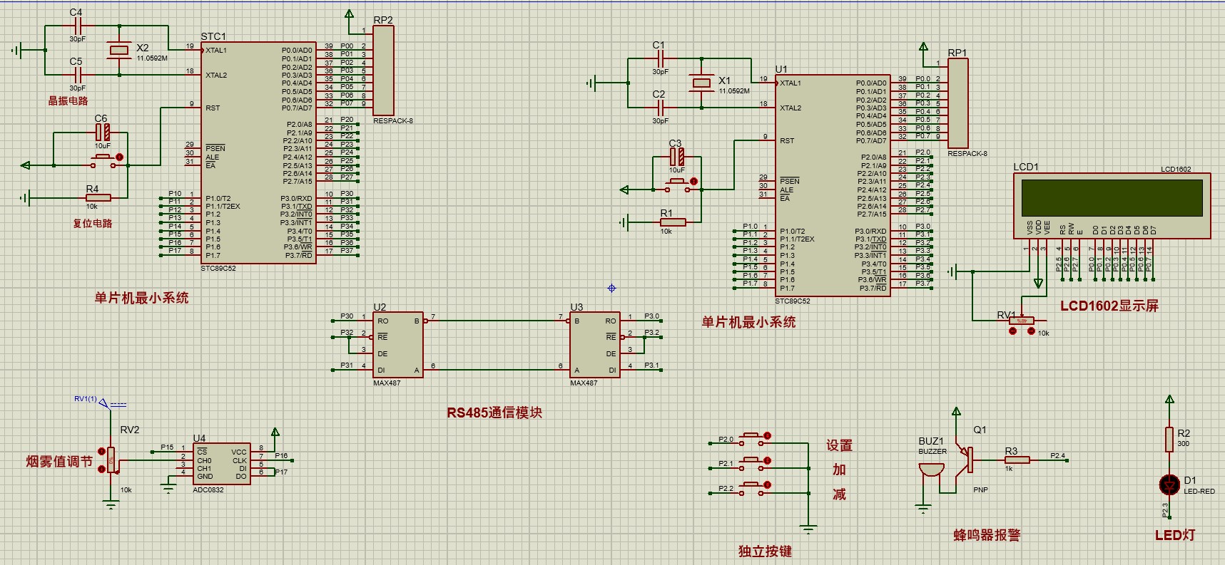Select the C6 10uF capacitor
The image size is (1225, 565).
point(103,132)
